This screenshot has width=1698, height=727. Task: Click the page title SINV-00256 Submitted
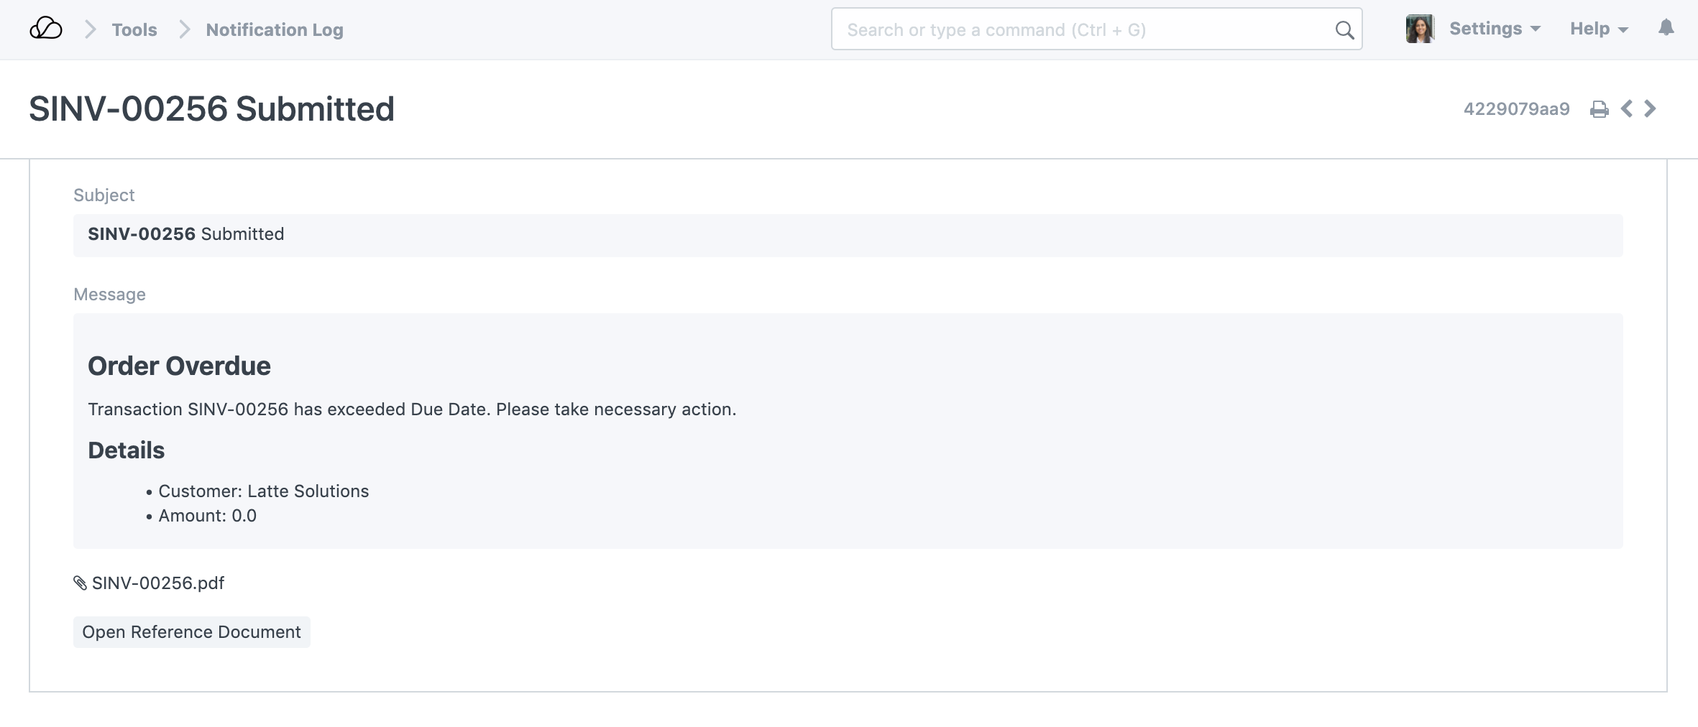click(211, 109)
